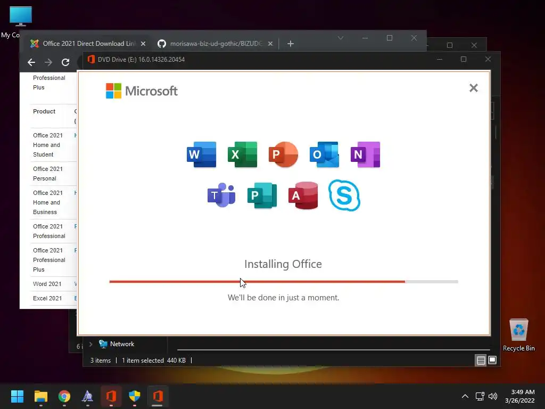Minimize the DVD Drive Explorer window
The height and width of the screenshot is (409, 545).
pyautogui.click(x=439, y=59)
